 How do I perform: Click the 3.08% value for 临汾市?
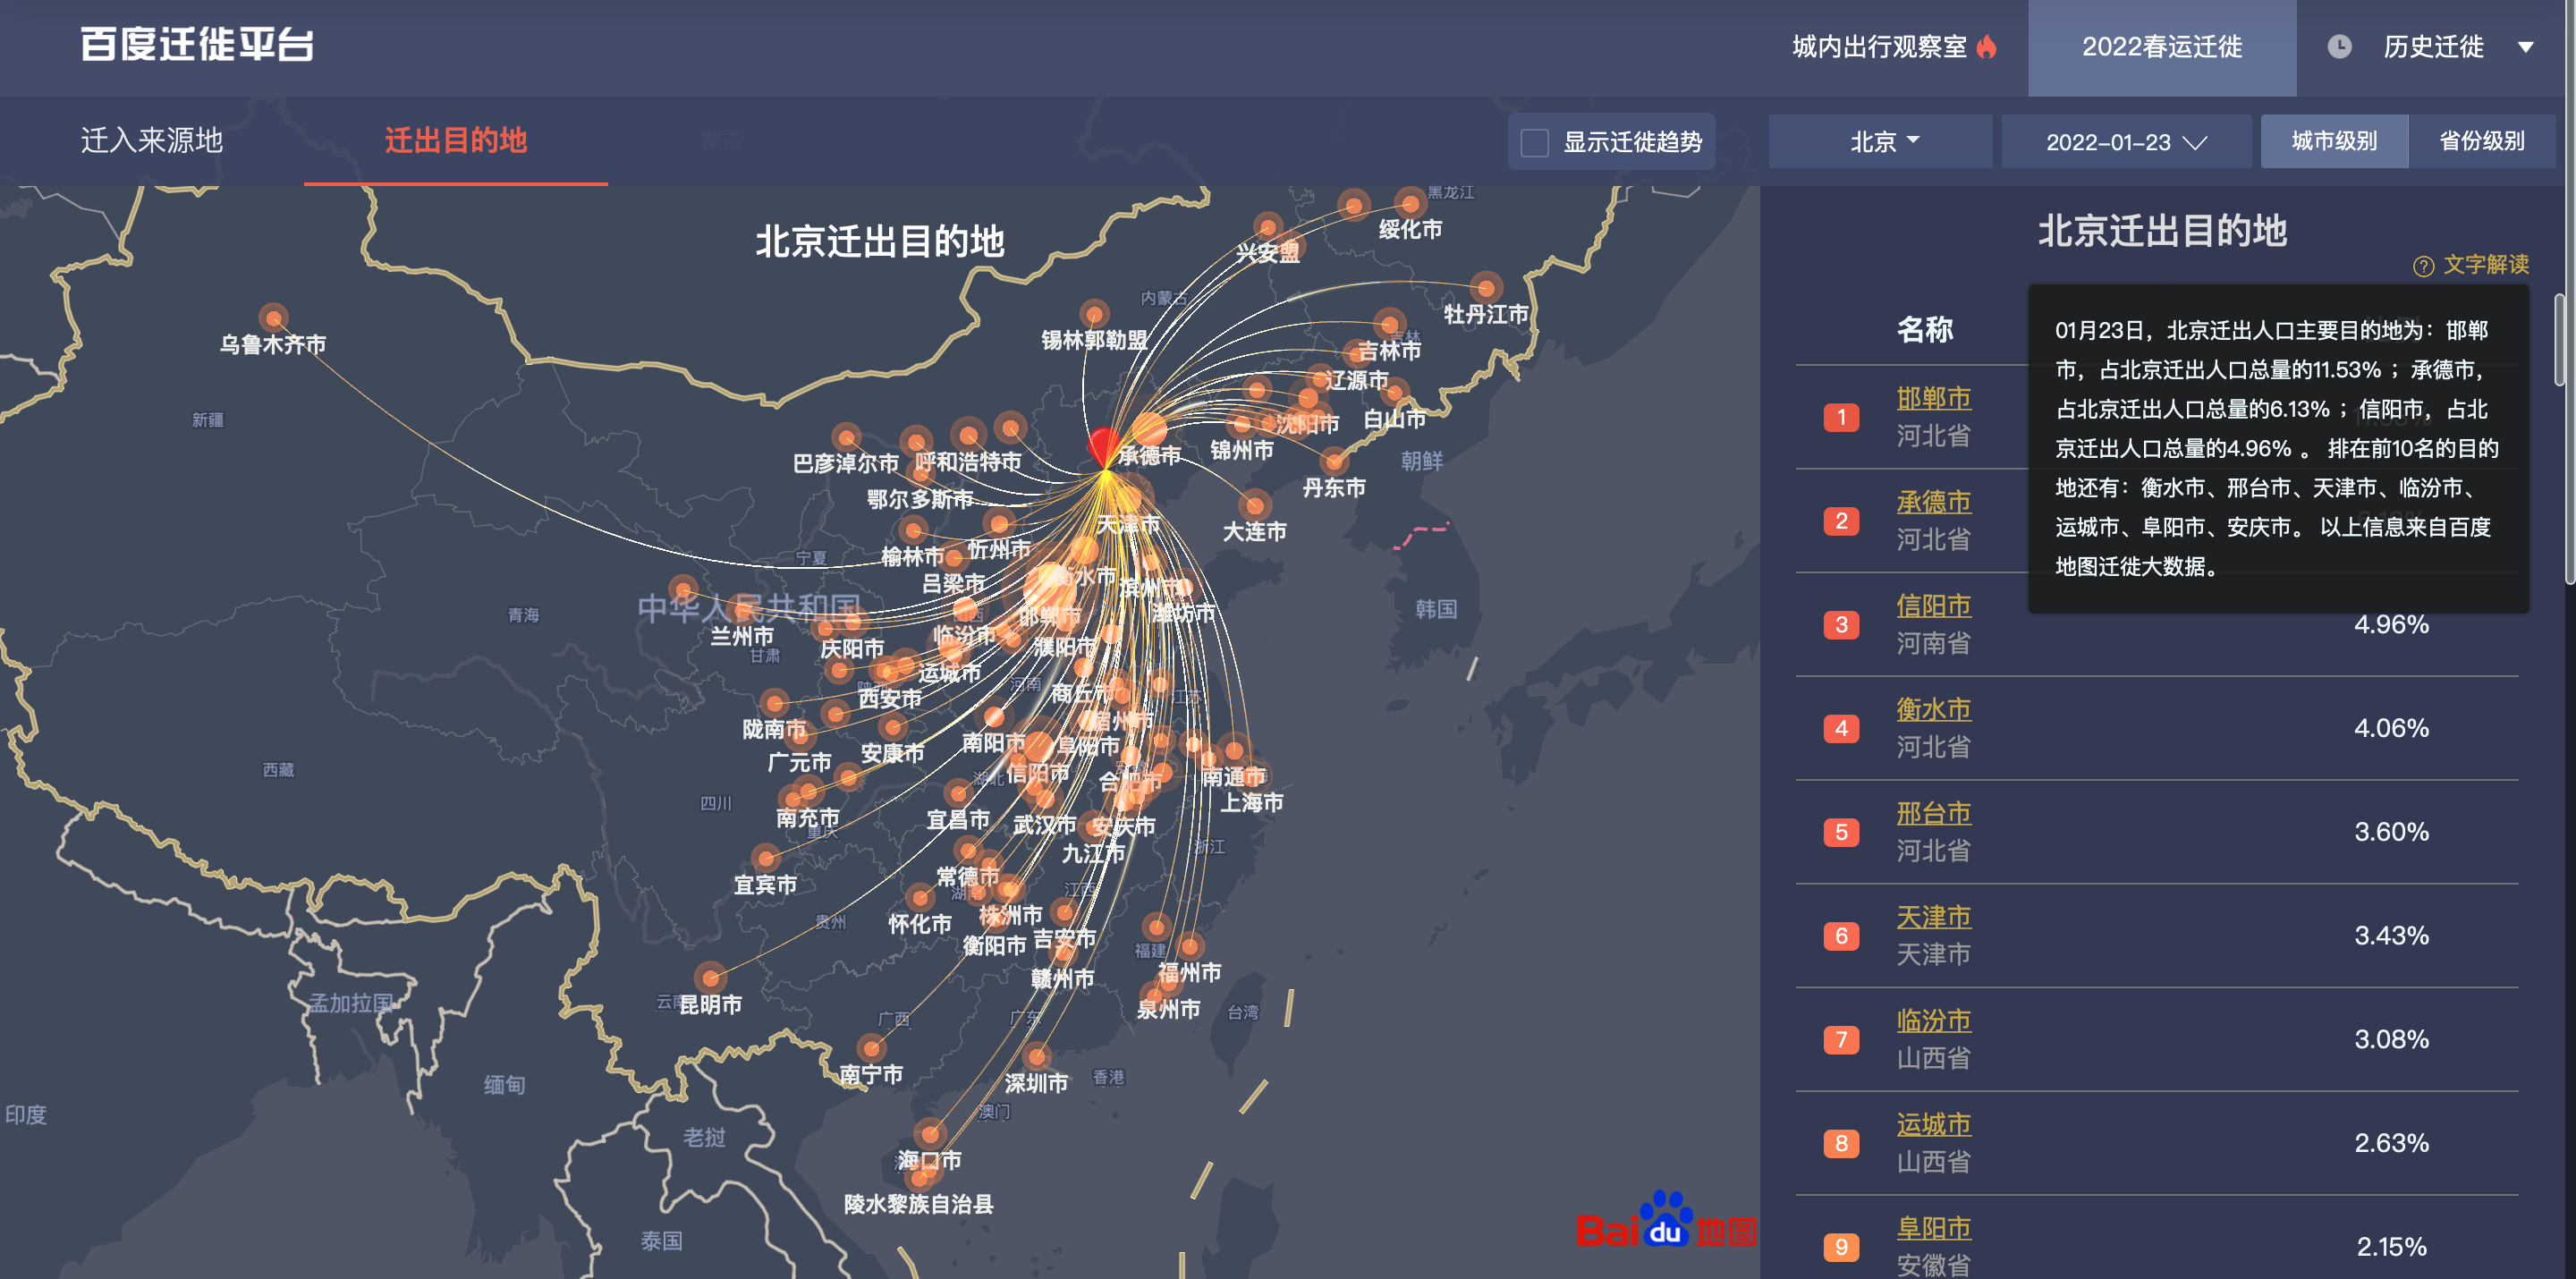click(x=2391, y=1040)
